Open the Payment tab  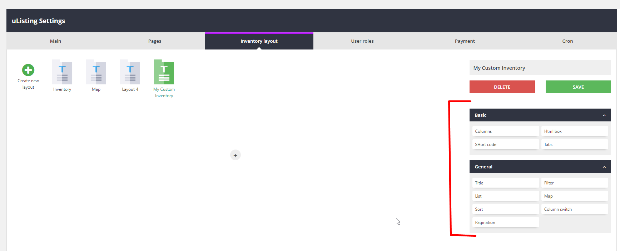click(465, 41)
